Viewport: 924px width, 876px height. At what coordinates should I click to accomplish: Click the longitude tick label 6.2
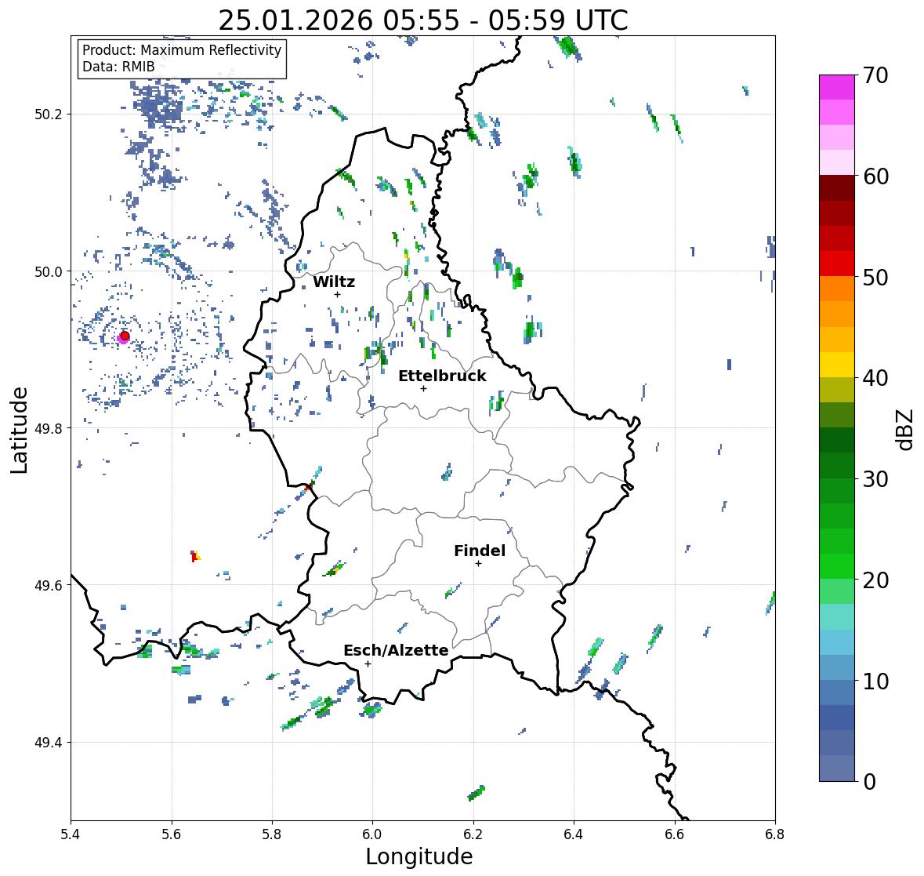pos(473,834)
